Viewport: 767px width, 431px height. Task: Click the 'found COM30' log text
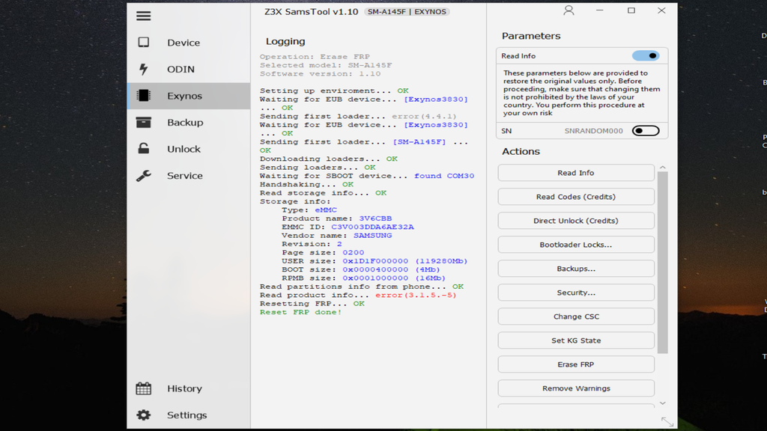point(444,176)
